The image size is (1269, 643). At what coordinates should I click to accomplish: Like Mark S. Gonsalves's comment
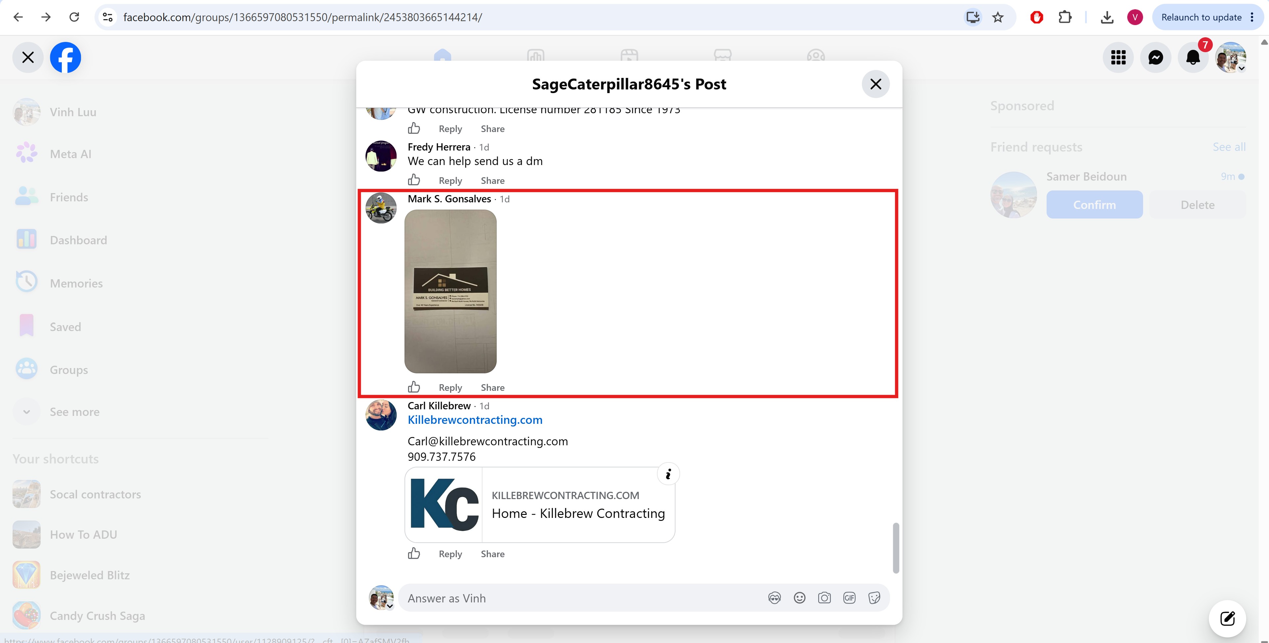click(x=414, y=387)
